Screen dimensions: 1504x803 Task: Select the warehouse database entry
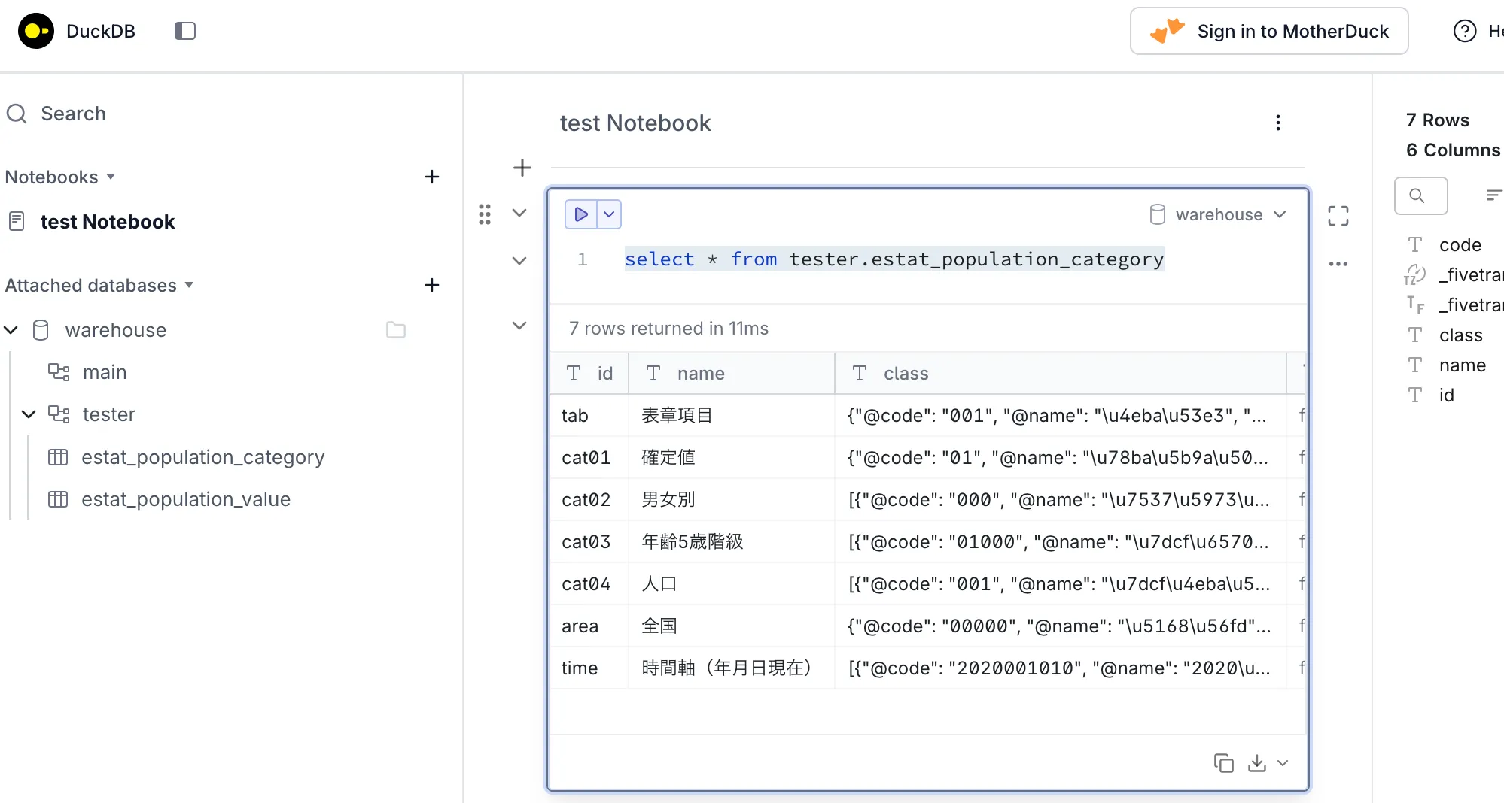(x=115, y=330)
